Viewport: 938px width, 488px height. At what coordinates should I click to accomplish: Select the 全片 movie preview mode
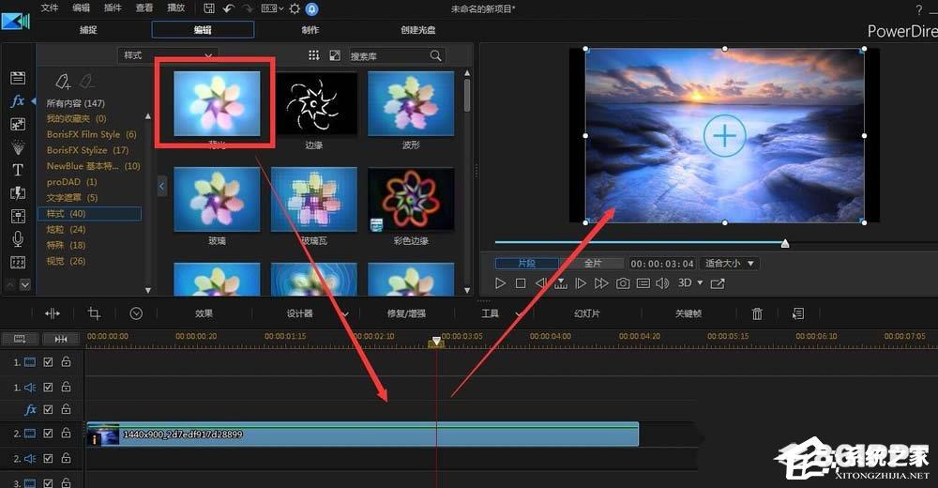(592, 264)
